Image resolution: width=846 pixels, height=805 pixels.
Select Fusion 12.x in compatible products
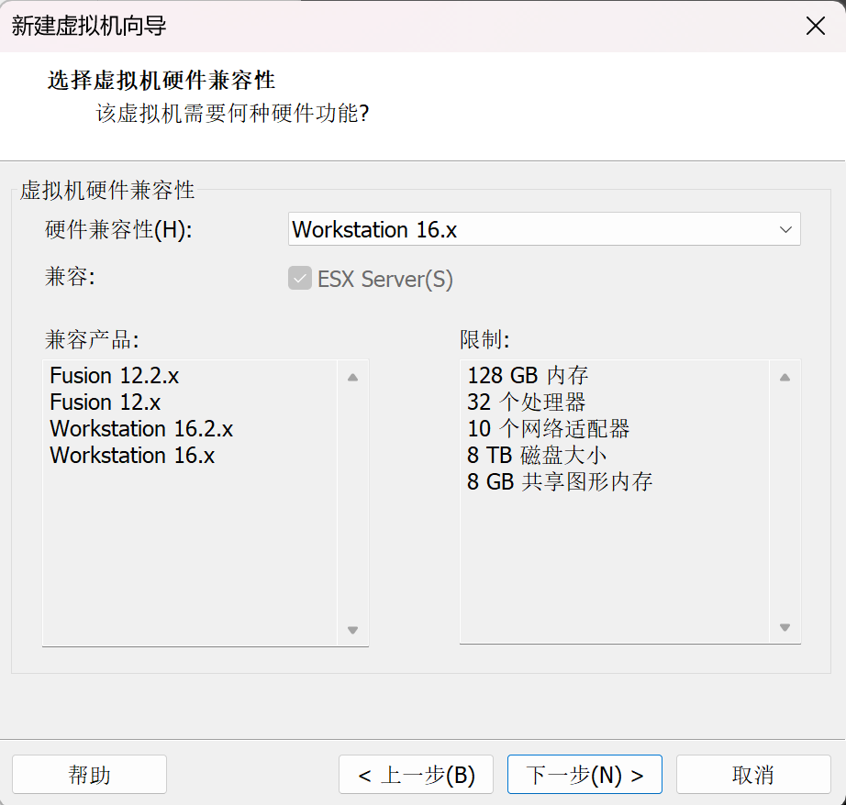pyautogui.click(x=106, y=402)
